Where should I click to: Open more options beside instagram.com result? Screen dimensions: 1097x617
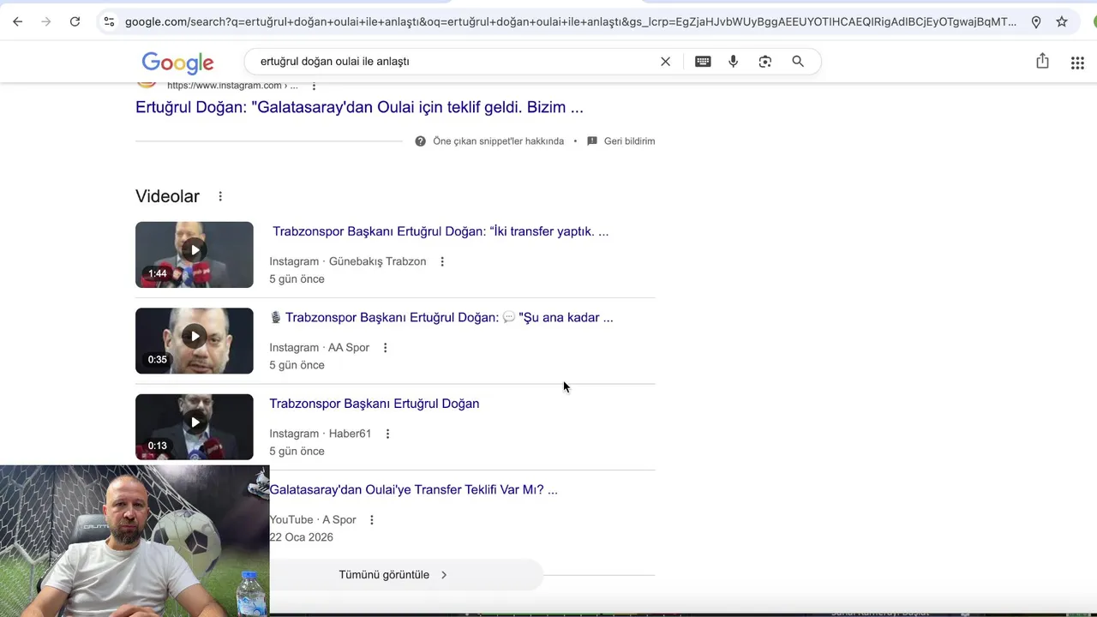(x=314, y=86)
